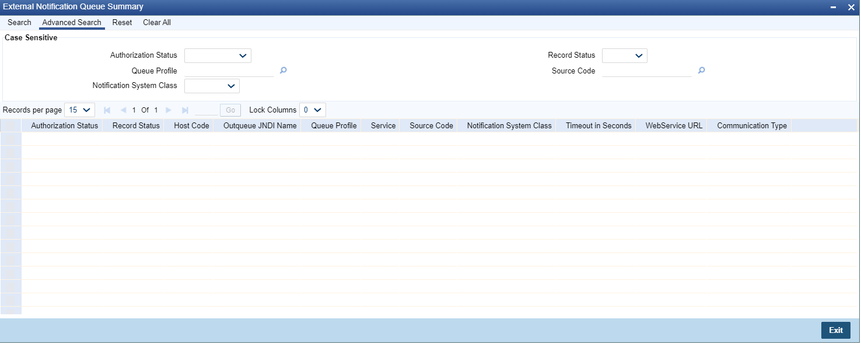
Task: Run the Search command
Action: click(x=19, y=22)
